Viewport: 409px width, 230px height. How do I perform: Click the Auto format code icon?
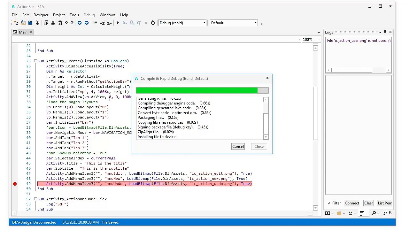coord(95,23)
